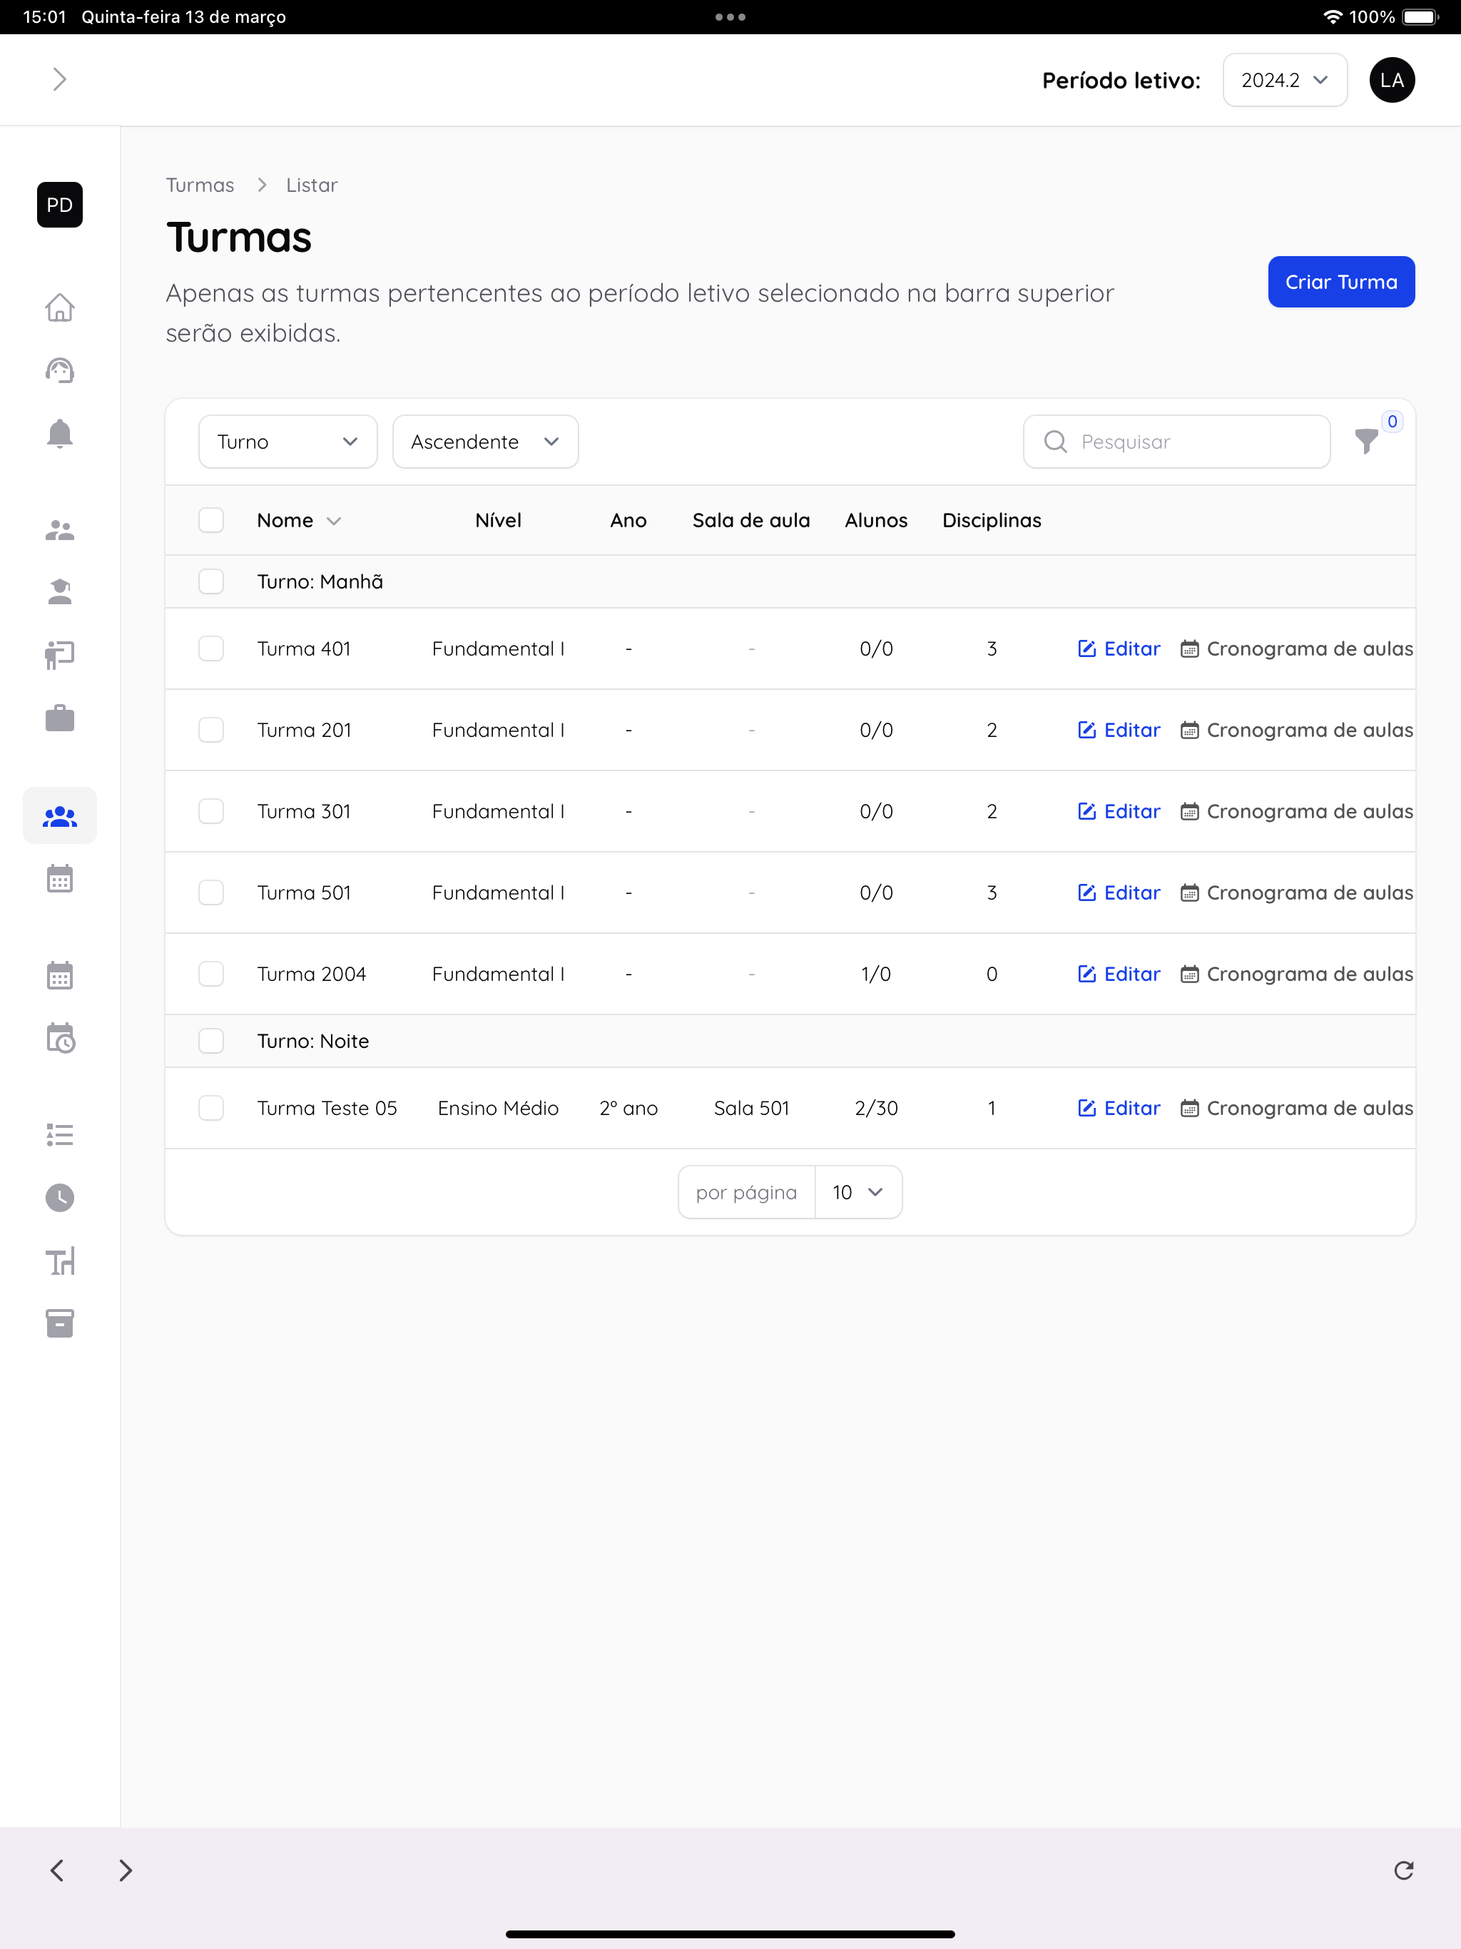
Task: Open Cronograma de aulas for Turma 301
Action: [x=1296, y=812]
